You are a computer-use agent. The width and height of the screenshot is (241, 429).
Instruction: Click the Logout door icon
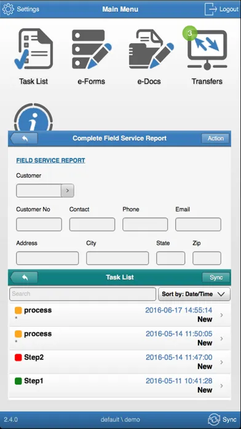click(x=211, y=9)
